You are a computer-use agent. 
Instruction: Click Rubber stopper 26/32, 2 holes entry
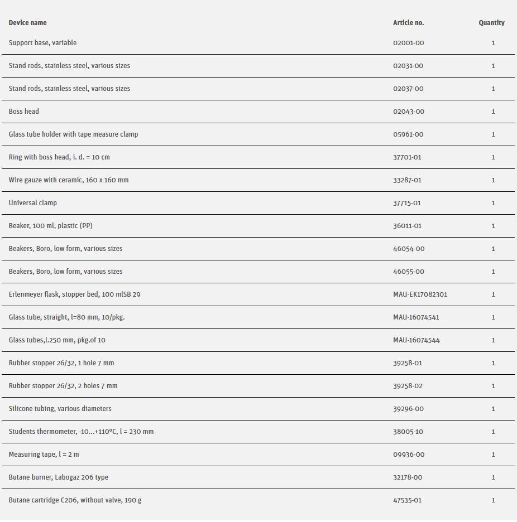(63, 386)
